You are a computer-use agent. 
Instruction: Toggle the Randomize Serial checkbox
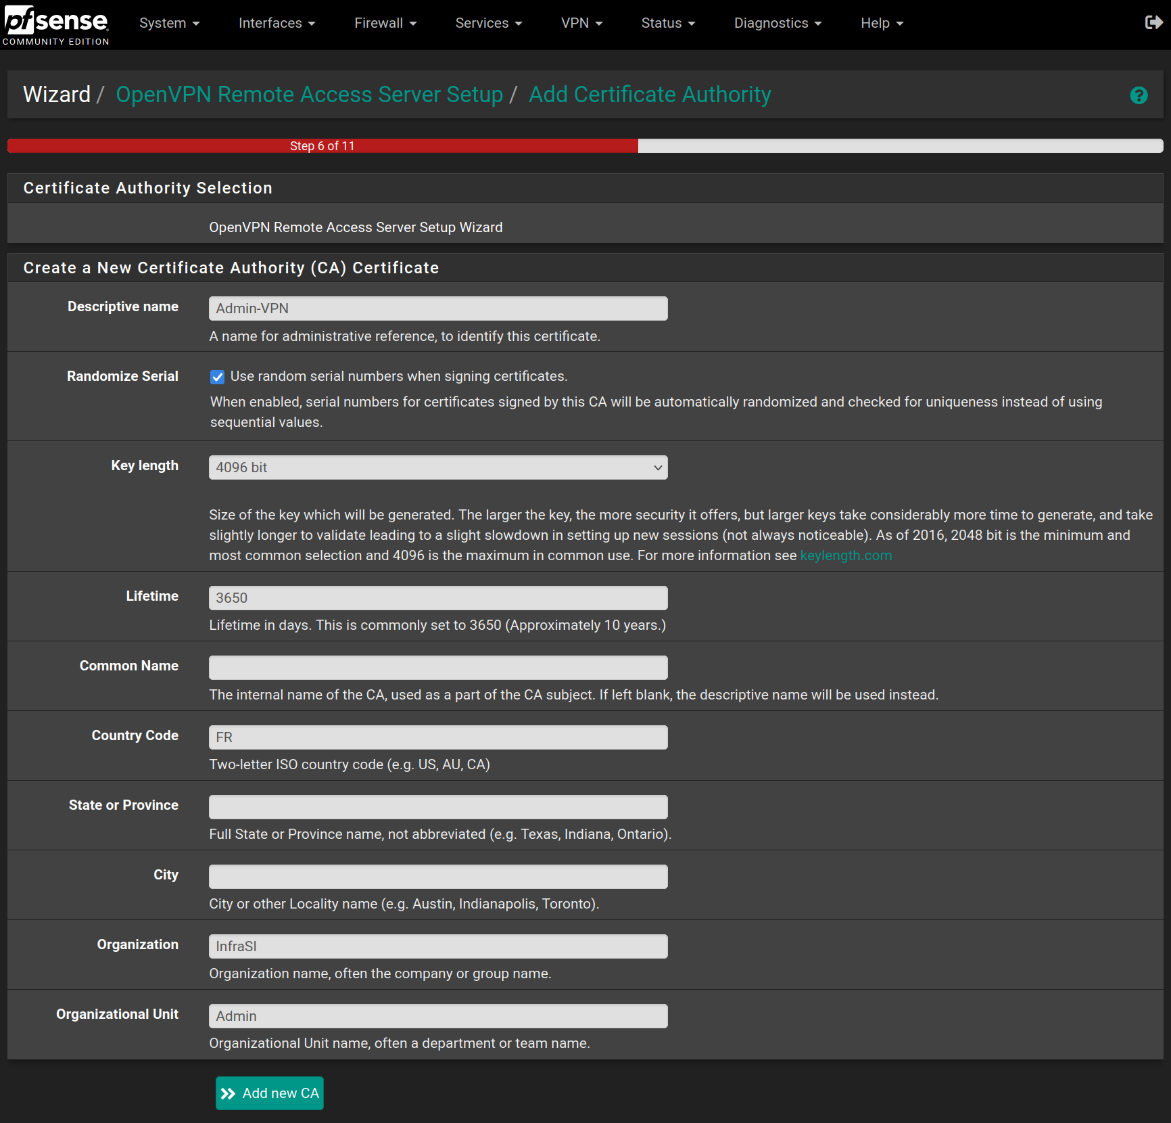(x=217, y=377)
